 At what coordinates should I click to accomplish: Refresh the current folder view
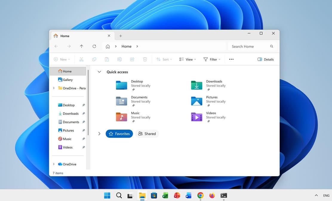coord(94,46)
